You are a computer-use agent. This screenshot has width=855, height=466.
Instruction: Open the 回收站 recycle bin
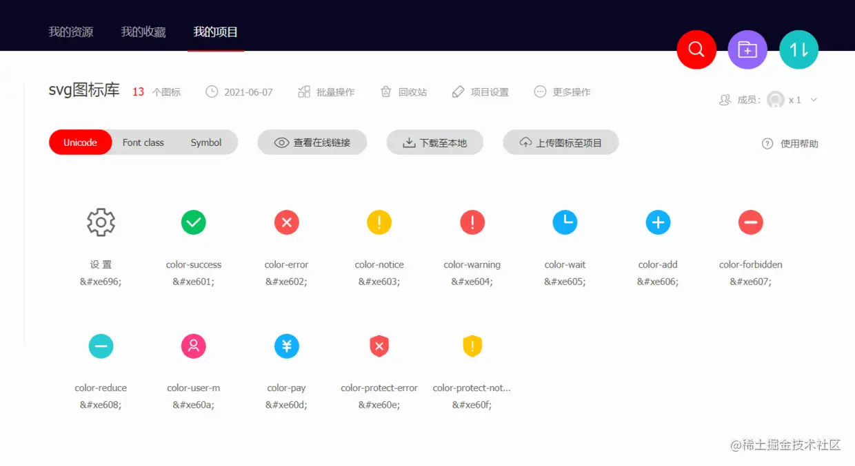click(404, 92)
